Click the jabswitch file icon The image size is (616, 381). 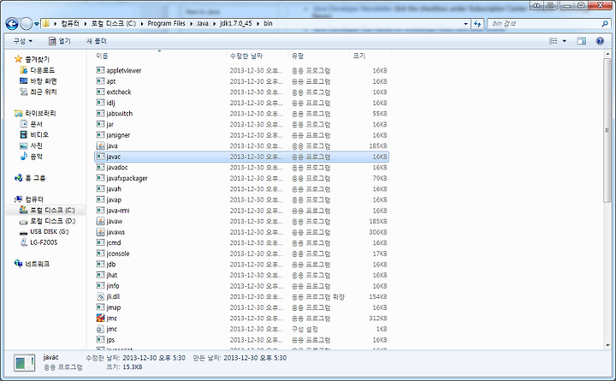point(101,113)
